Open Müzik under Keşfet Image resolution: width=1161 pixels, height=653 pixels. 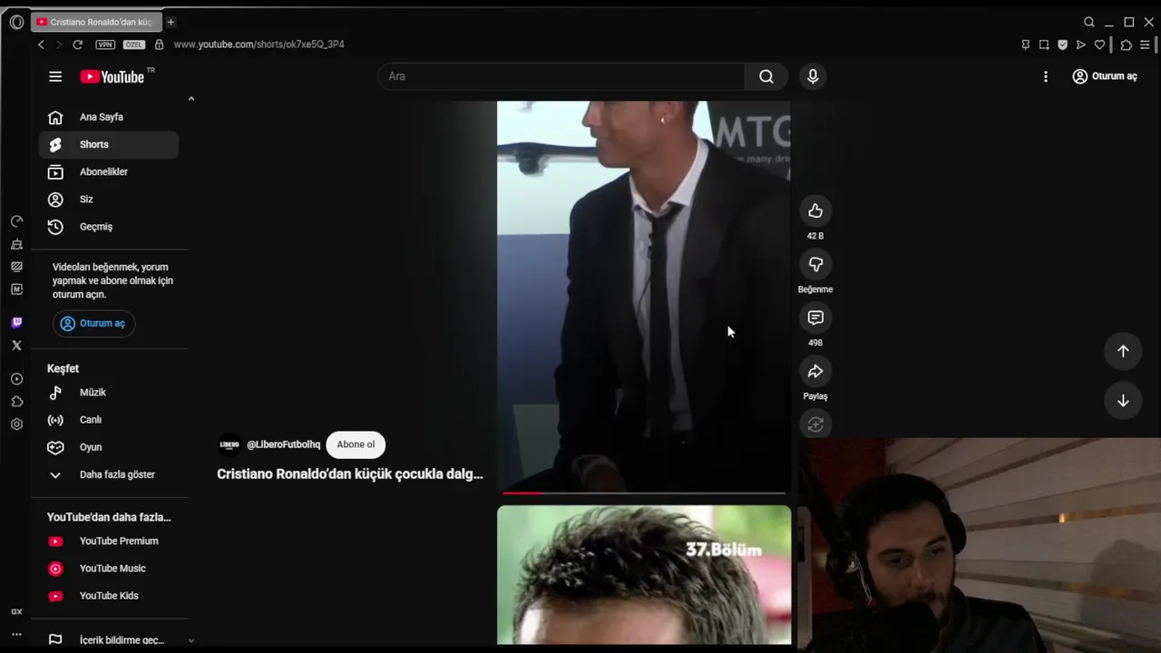tap(109, 393)
